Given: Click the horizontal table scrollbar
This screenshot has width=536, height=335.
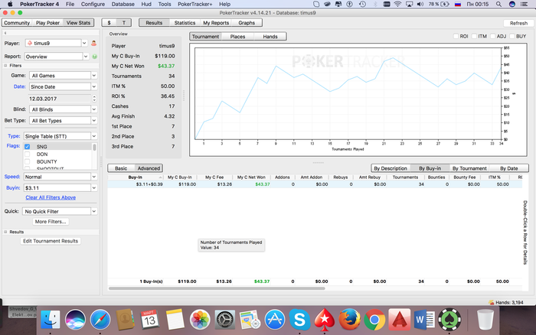Looking at the screenshot, I should coord(217,288).
